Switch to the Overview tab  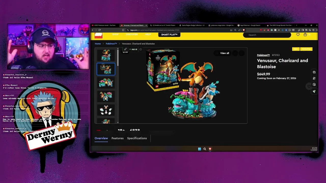pos(101,138)
